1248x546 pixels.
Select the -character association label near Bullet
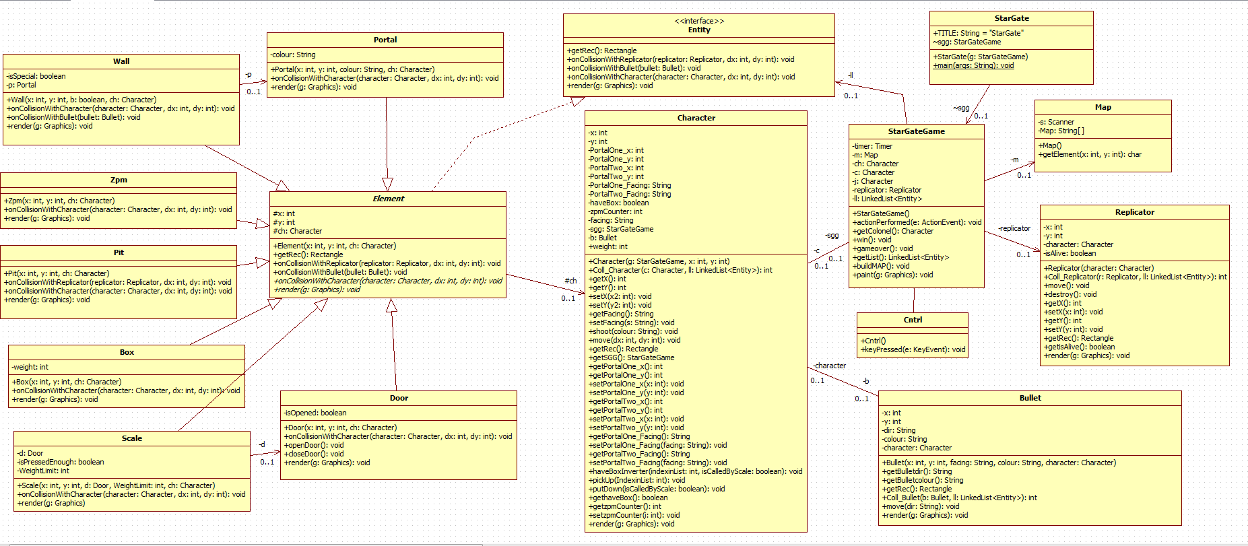tap(829, 366)
